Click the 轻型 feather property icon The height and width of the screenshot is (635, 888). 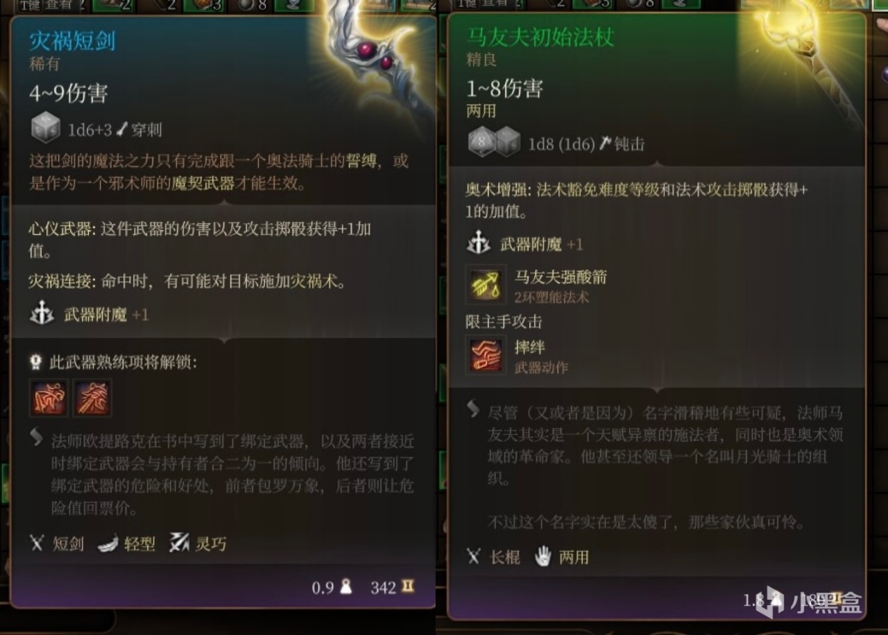pyautogui.click(x=108, y=543)
